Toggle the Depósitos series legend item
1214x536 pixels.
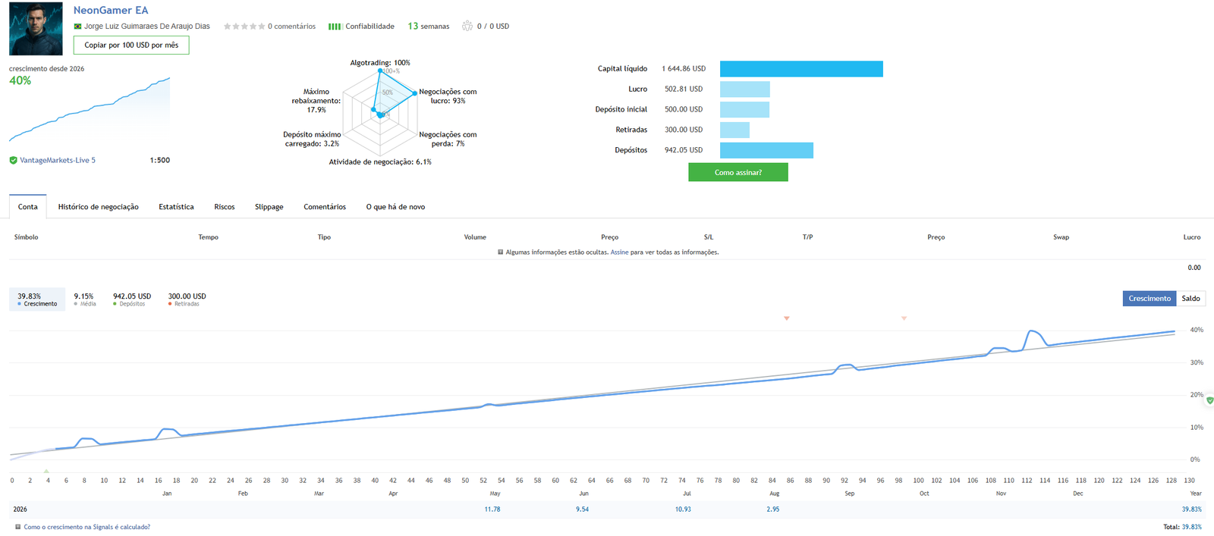click(132, 299)
